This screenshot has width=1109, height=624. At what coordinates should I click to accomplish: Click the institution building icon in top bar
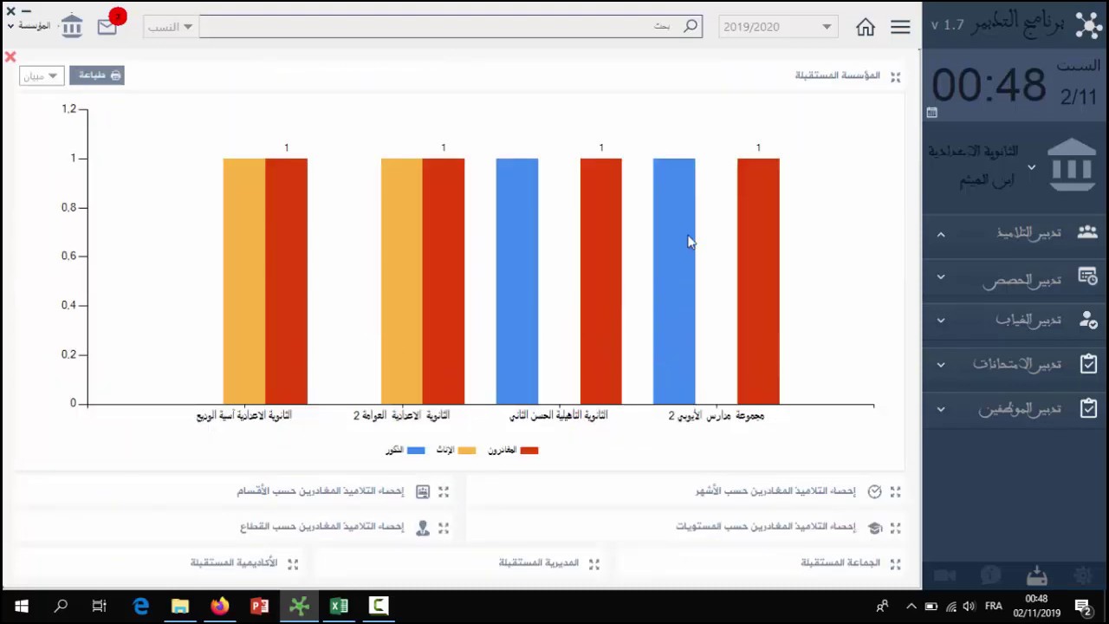pos(72,26)
